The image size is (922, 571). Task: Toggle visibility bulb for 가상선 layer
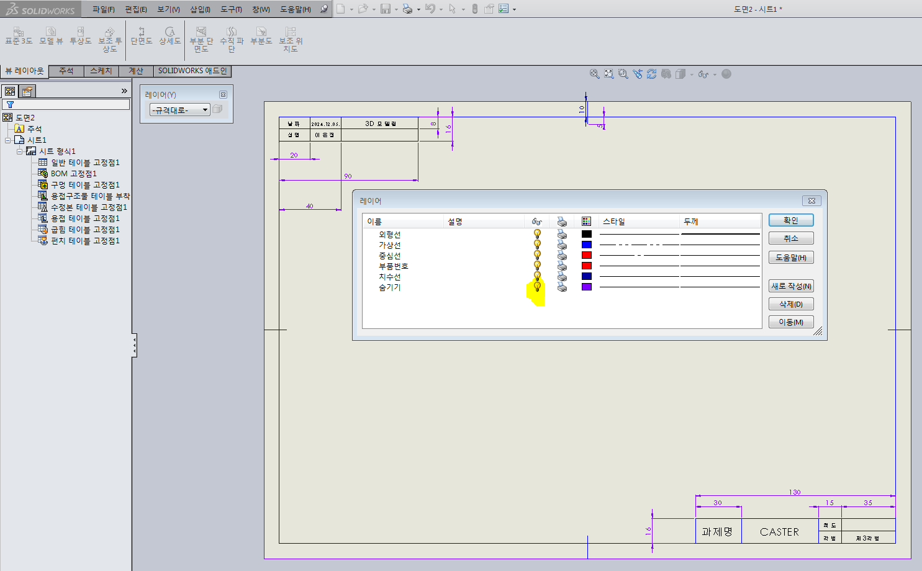(x=537, y=245)
